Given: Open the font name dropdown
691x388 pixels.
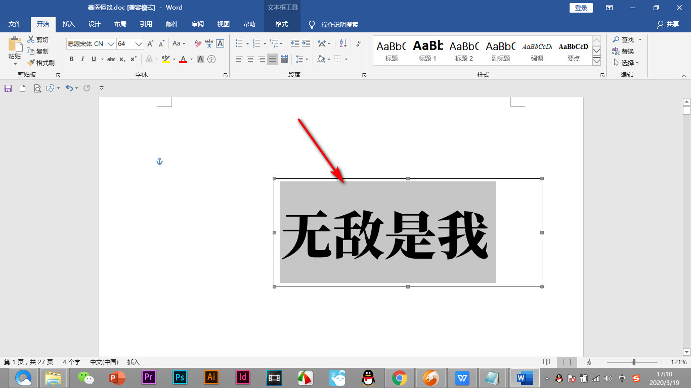Looking at the screenshot, I should (111, 44).
